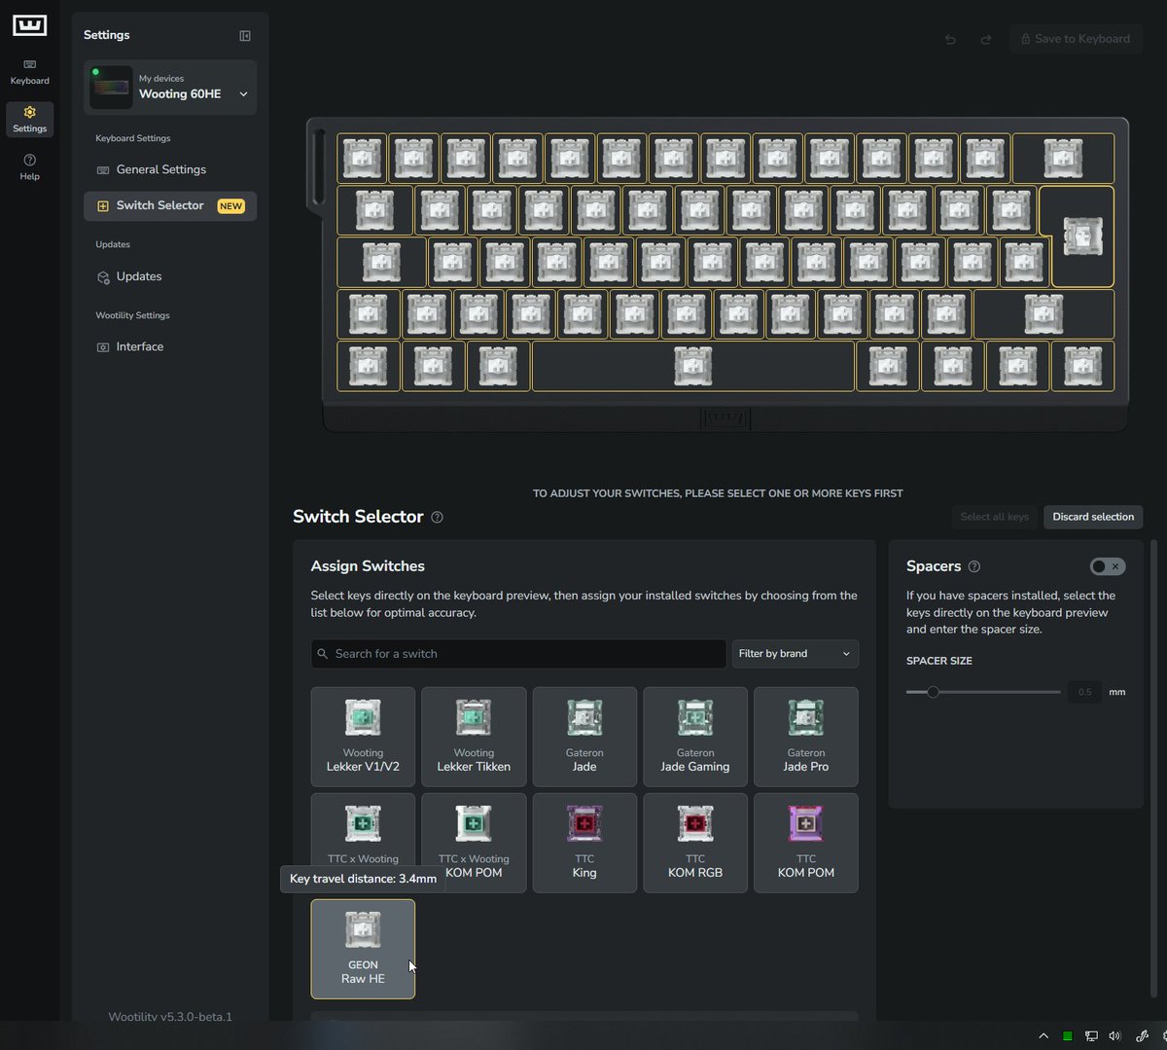Click Save to Keyboard button

[x=1076, y=39]
